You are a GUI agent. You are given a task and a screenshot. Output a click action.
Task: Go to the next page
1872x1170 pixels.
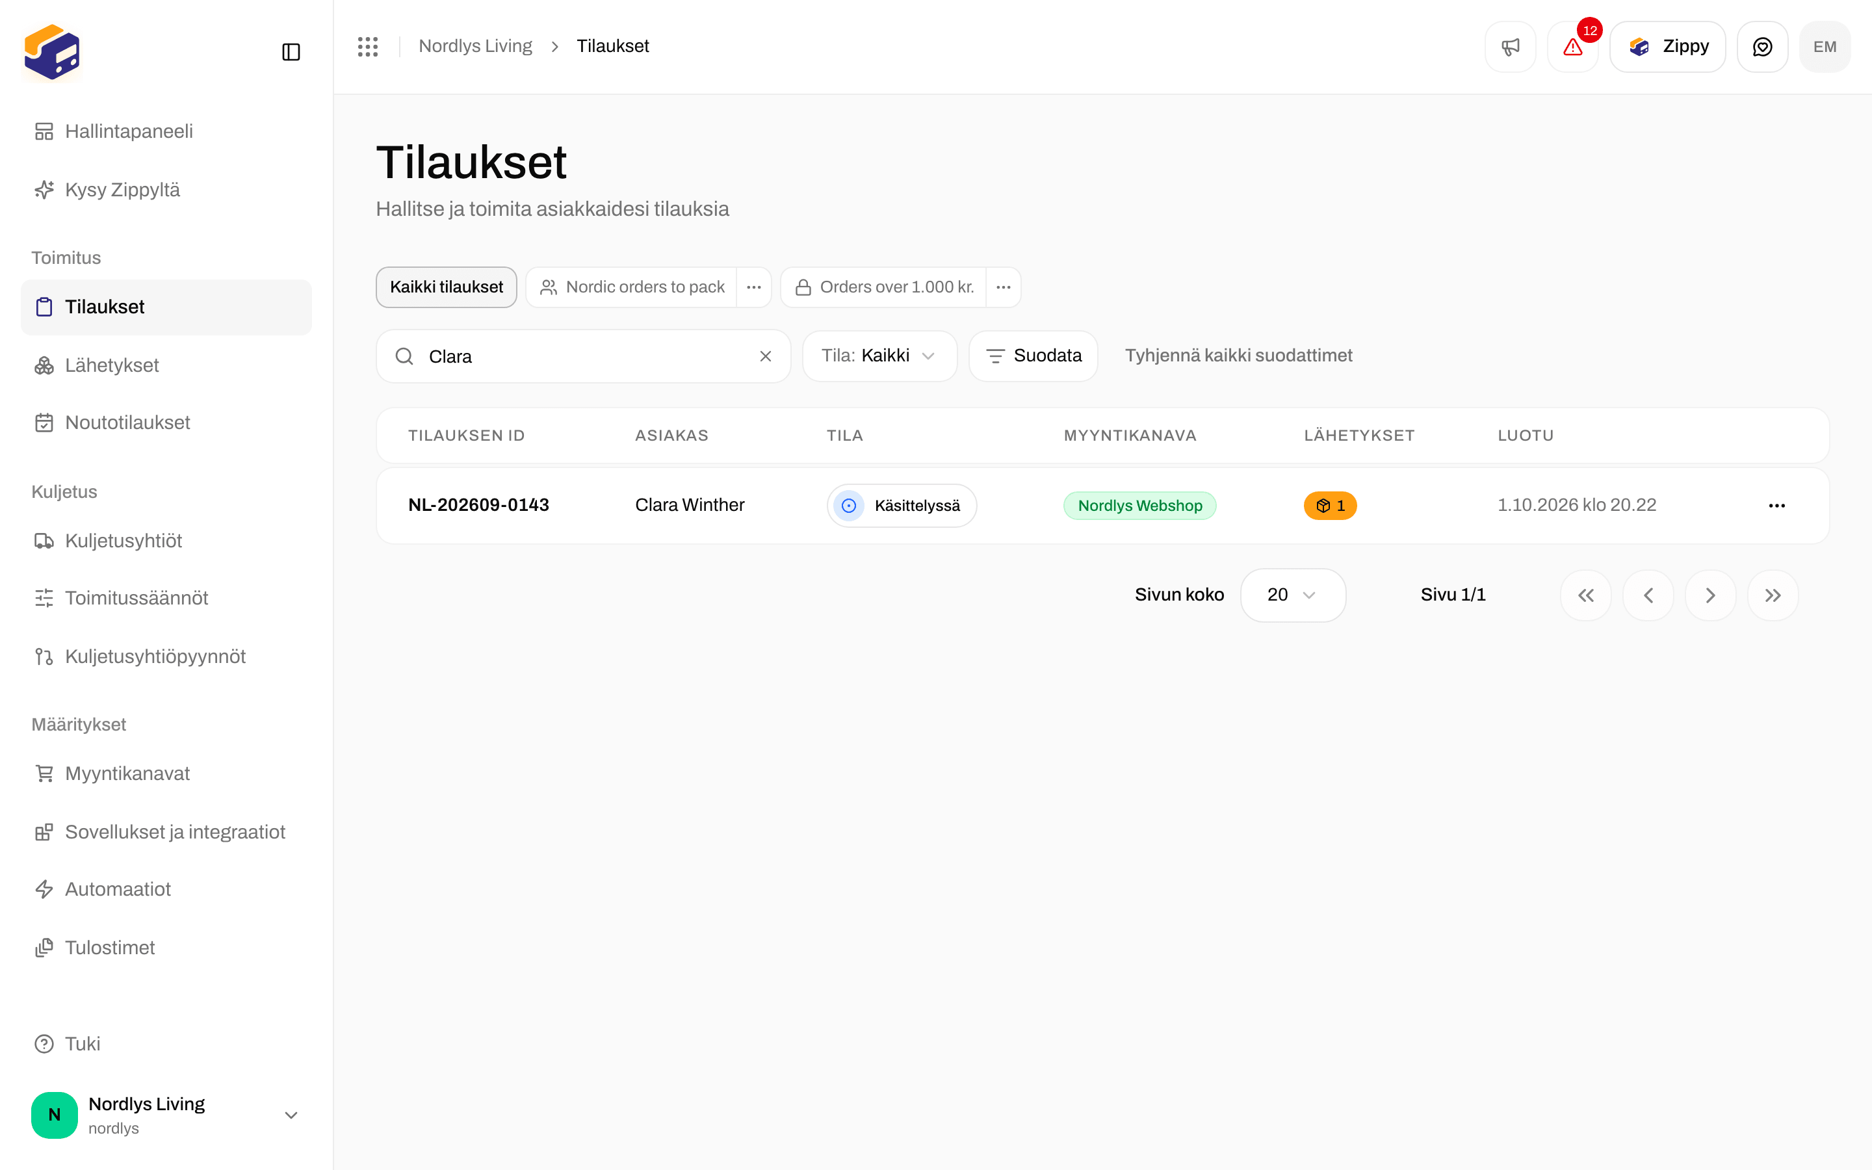[1710, 595]
